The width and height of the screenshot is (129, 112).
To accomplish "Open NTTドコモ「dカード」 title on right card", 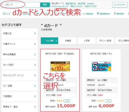I will coord(101,54).
